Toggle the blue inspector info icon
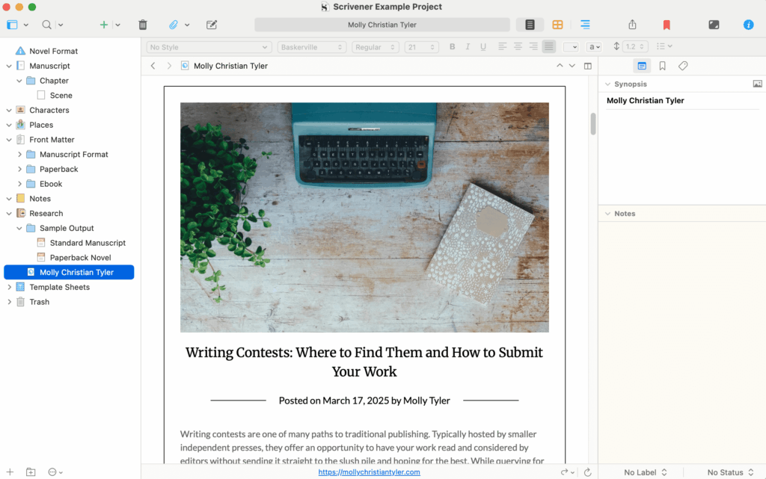The image size is (766, 479). [748, 25]
